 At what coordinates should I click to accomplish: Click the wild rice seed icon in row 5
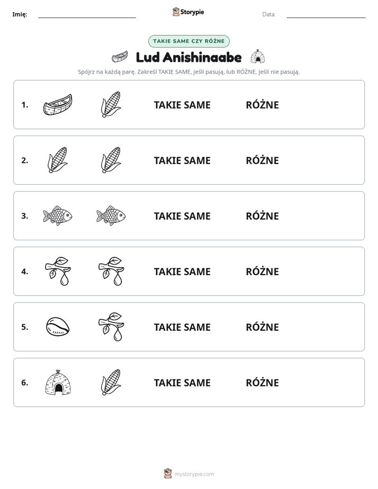point(58,327)
